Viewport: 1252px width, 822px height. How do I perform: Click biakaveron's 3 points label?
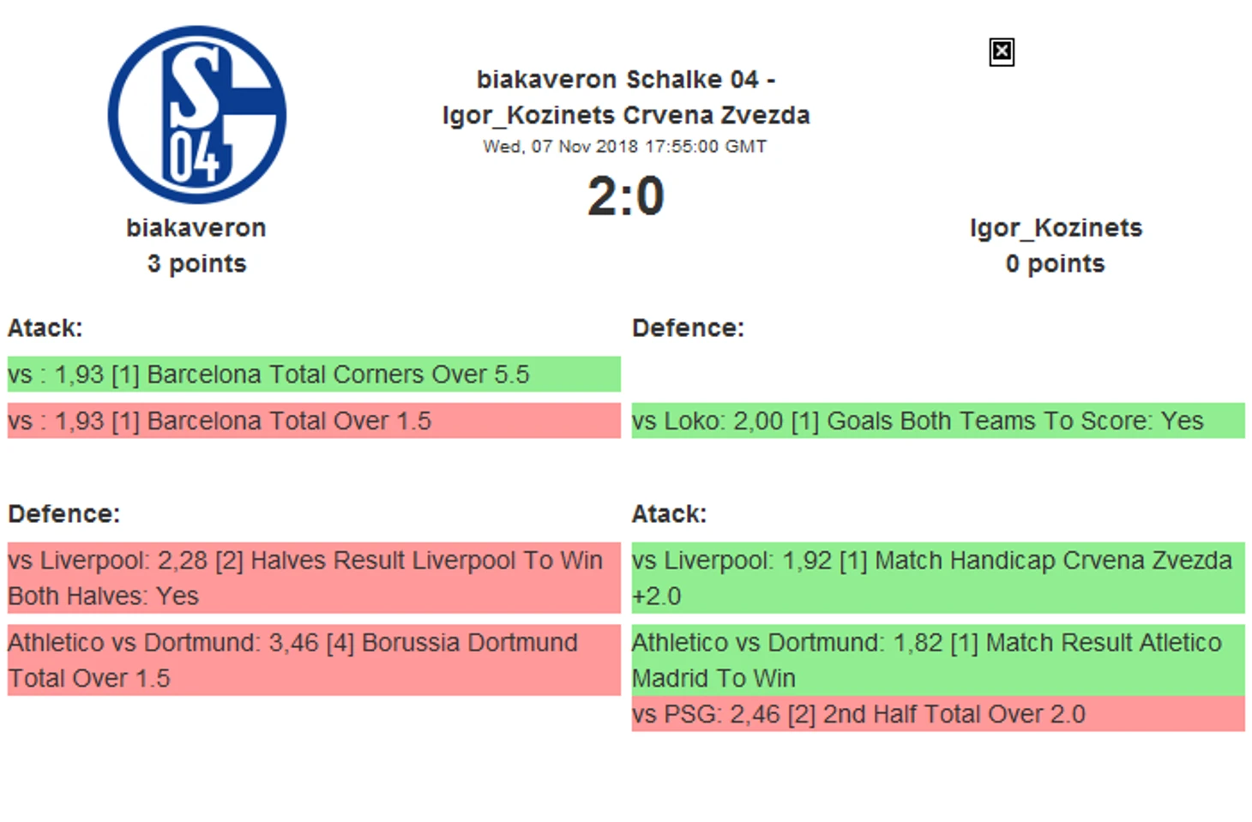196,264
